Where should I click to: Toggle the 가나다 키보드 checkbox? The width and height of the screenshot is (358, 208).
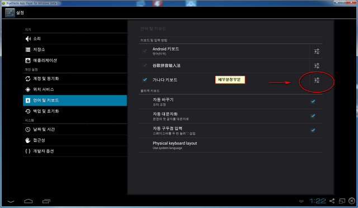[x=145, y=80]
